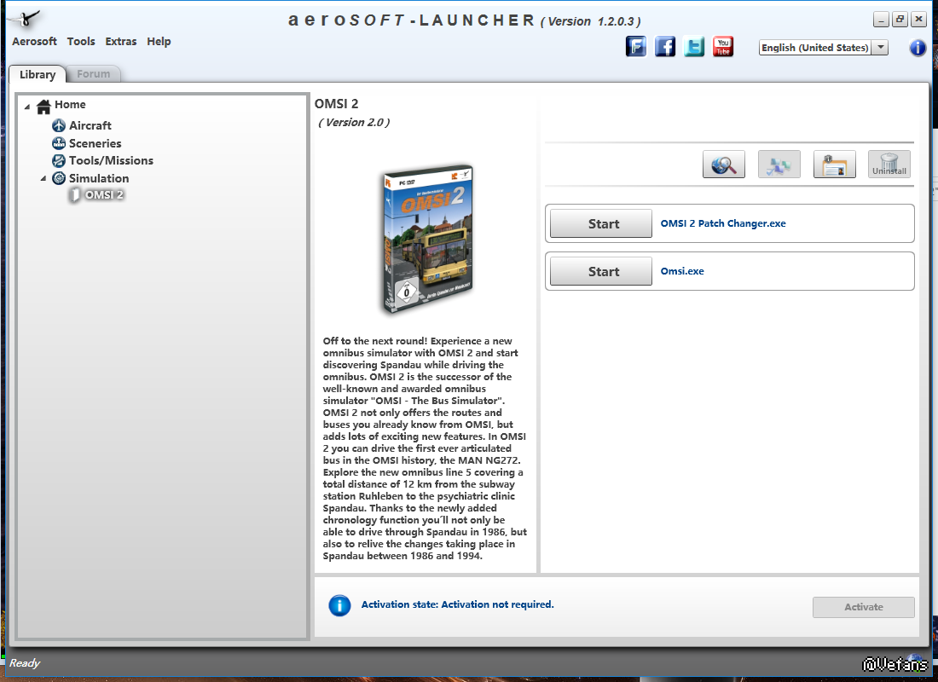Select Simulation in the library tree
Image resolution: width=938 pixels, height=682 pixels.
(99, 178)
